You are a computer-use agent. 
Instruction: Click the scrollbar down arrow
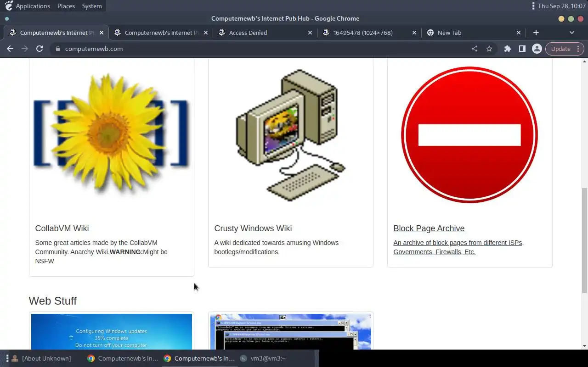point(584,346)
